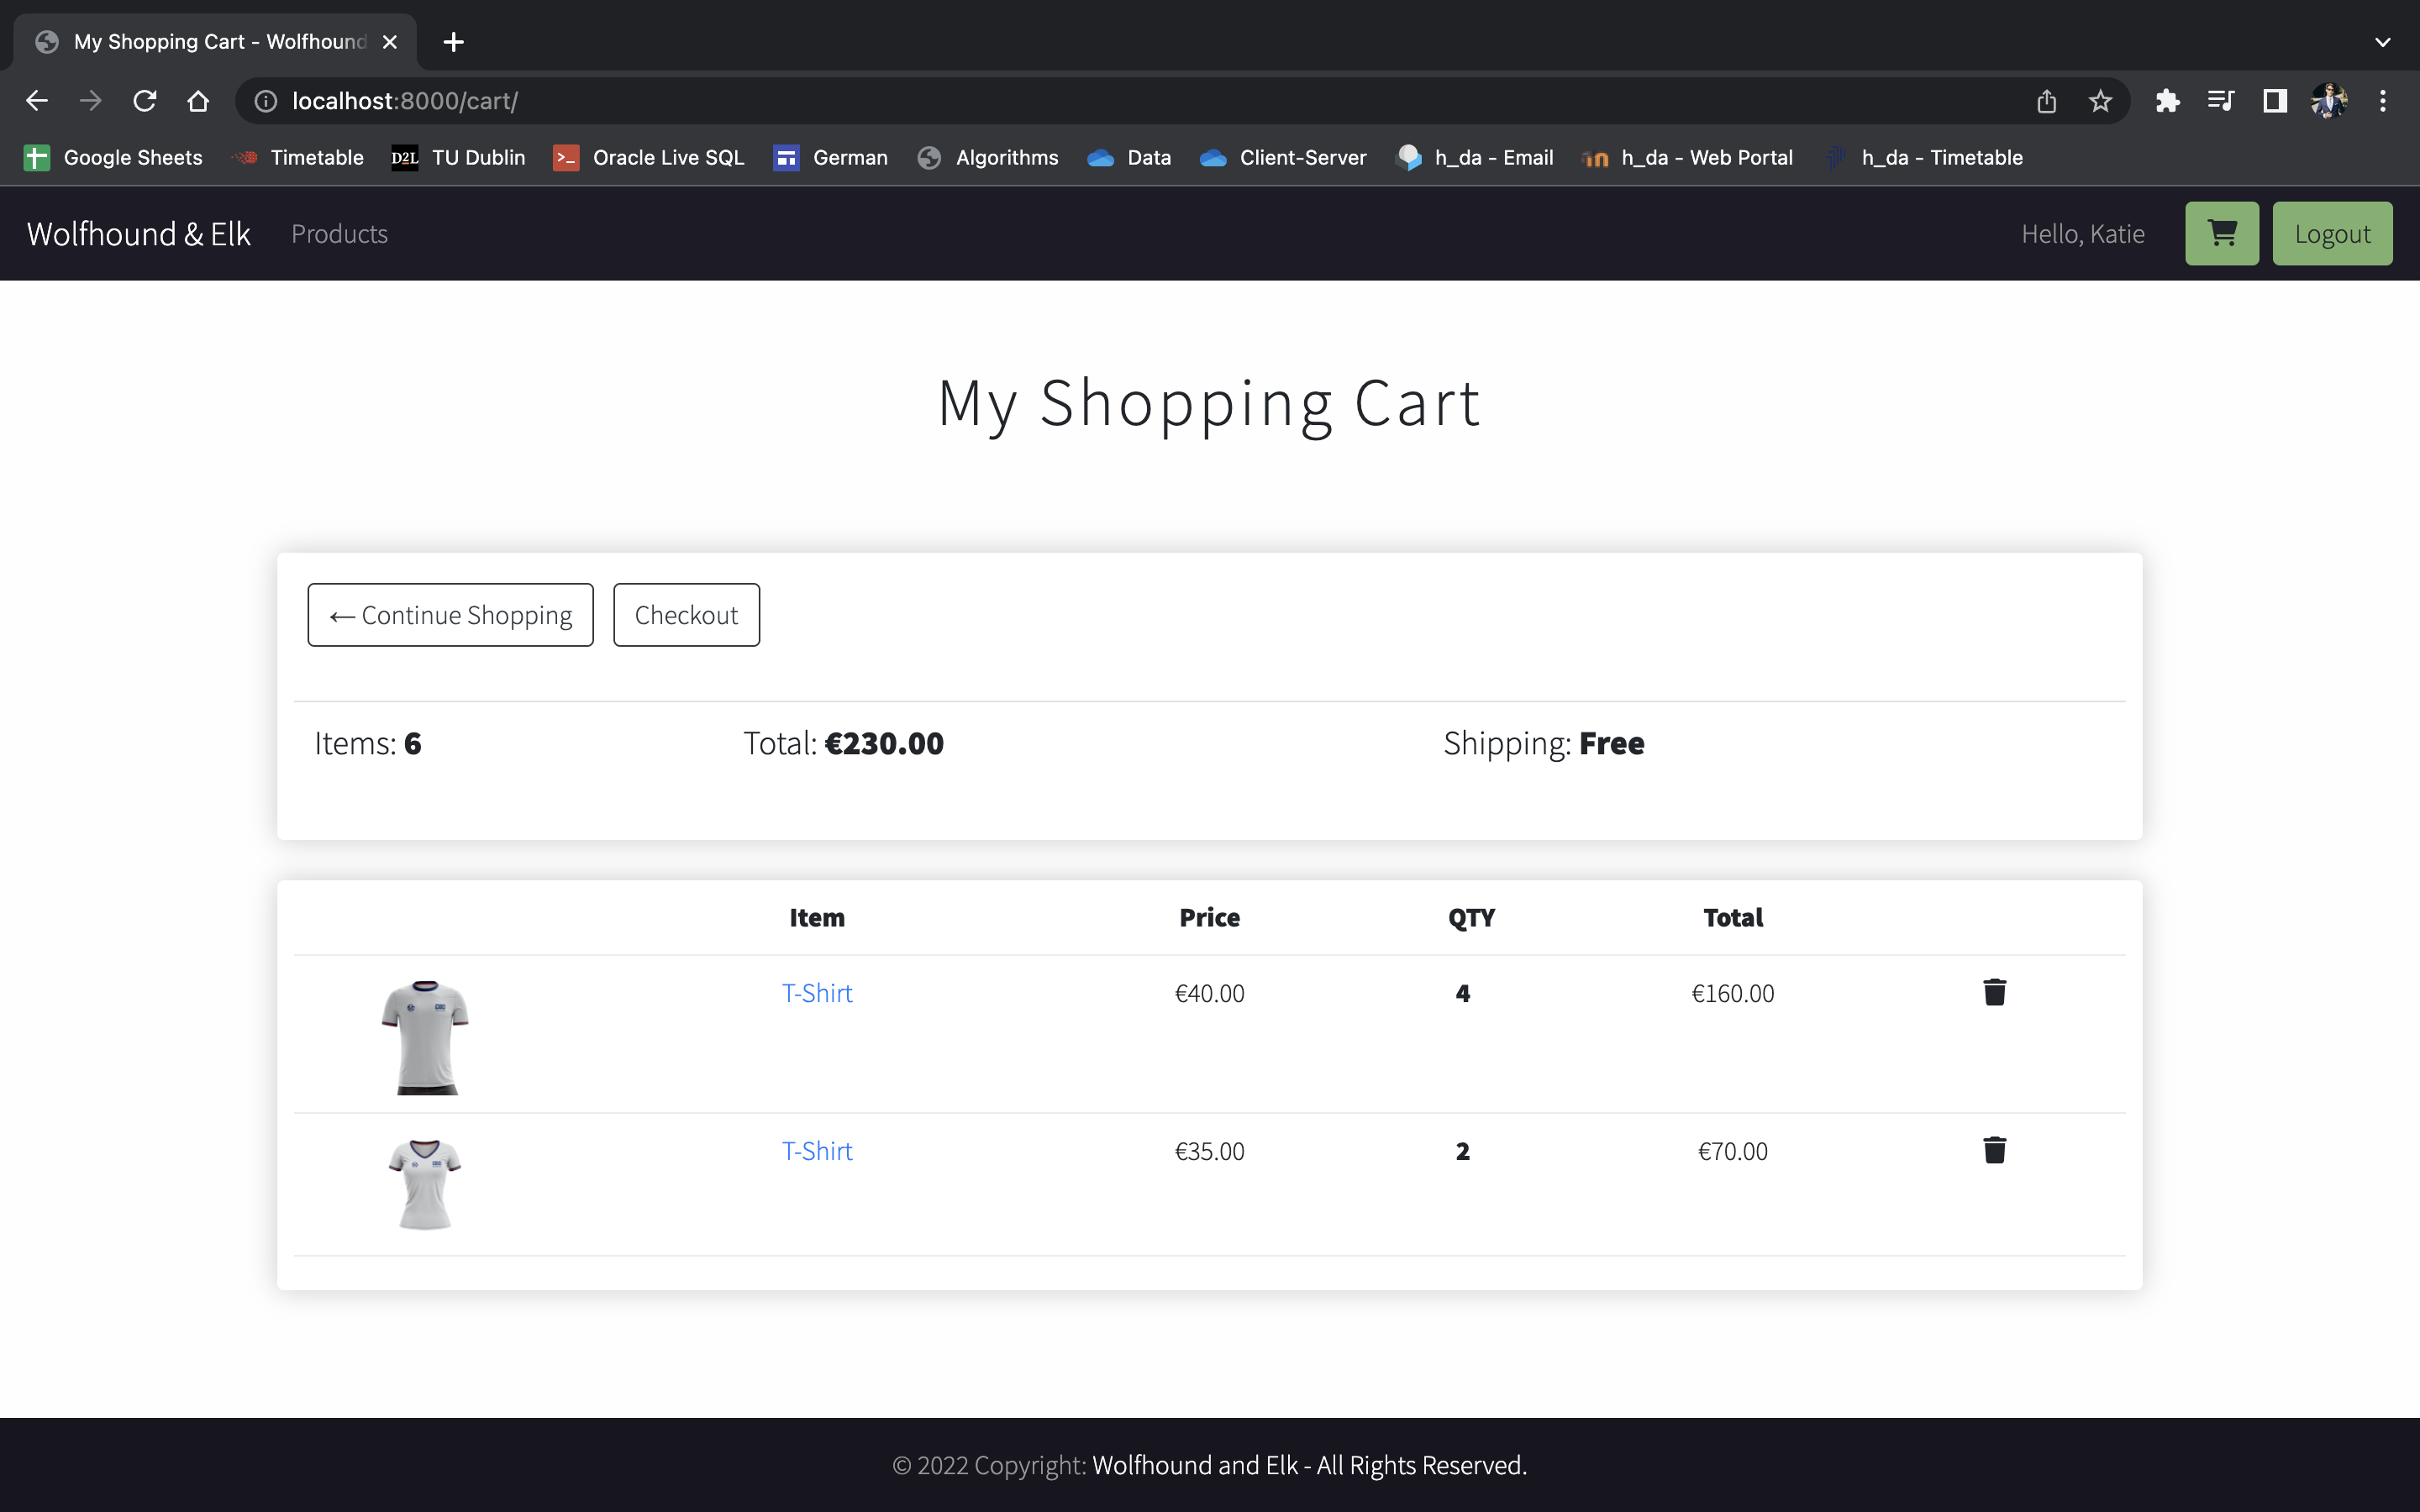Open the Chrome extensions puzzle icon

pyautogui.click(x=2167, y=101)
